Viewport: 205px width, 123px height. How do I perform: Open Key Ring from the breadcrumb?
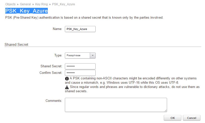(x=42, y=4)
